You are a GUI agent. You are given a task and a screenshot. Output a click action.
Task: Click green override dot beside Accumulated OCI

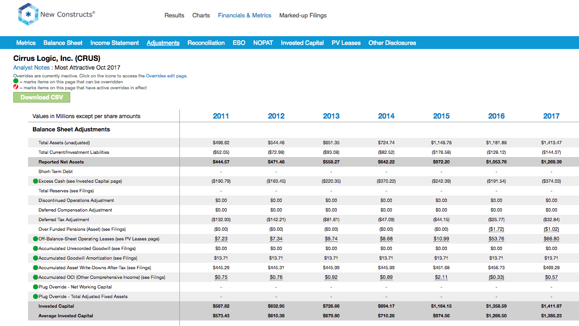point(36,277)
